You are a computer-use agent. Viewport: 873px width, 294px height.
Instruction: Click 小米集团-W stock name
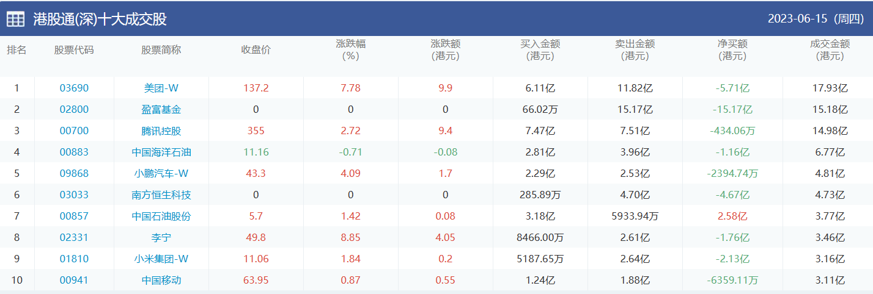click(161, 259)
